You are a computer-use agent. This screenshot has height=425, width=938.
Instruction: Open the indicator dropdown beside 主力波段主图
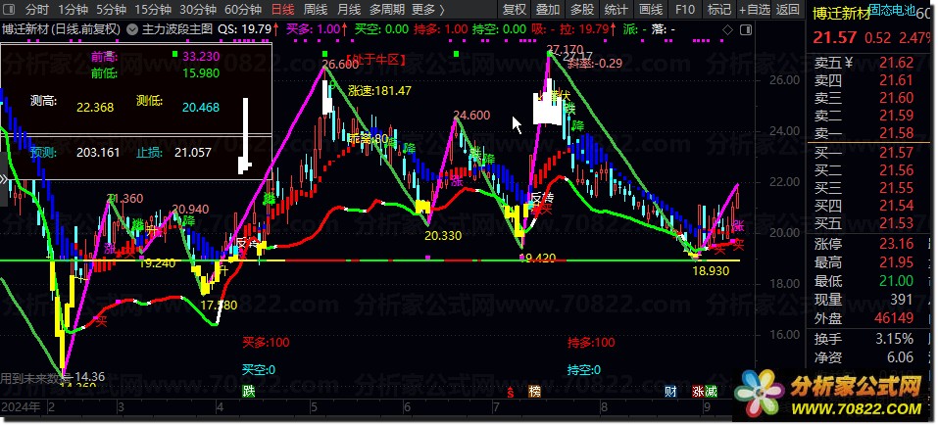pos(132,28)
